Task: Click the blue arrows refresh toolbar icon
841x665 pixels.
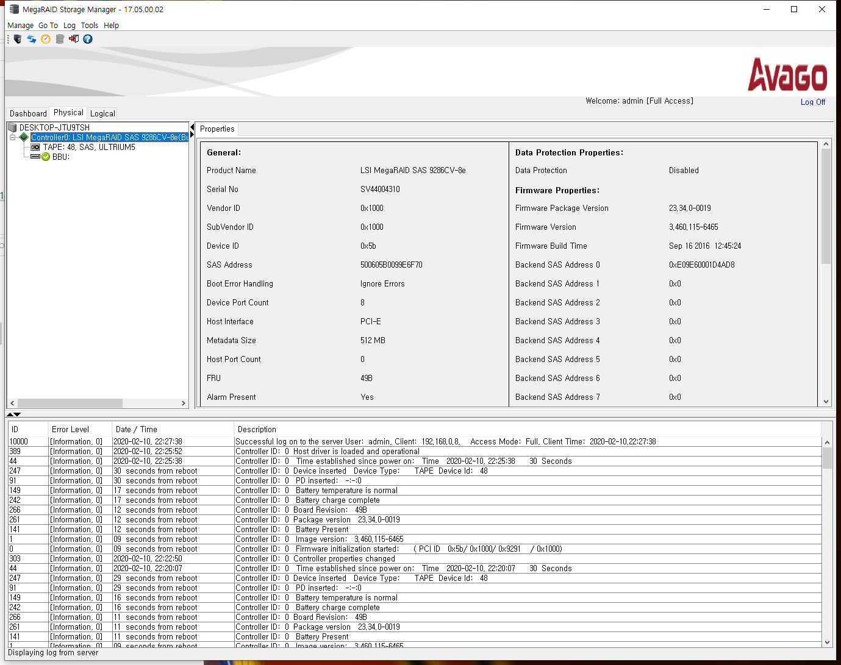Action: pos(32,39)
